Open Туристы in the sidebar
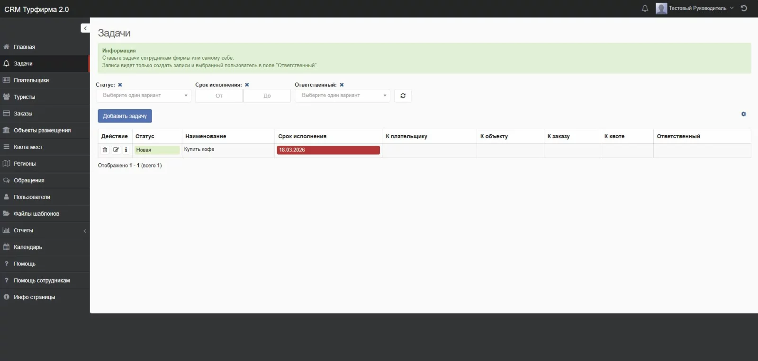Image resolution: width=758 pixels, height=361 pixels. point(45,97)
